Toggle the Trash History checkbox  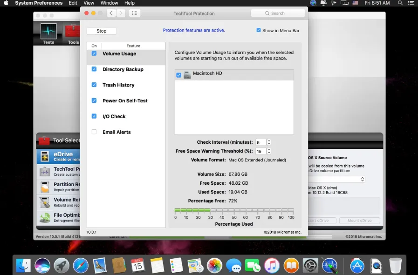pos(94,85)
